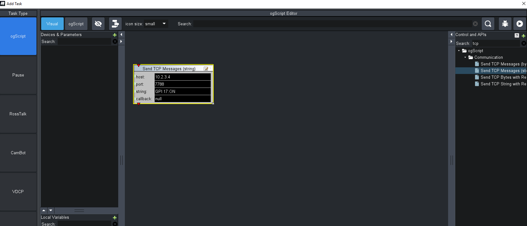
Task: Focus the Local Variables search box
Action: (x=84, y=224)
